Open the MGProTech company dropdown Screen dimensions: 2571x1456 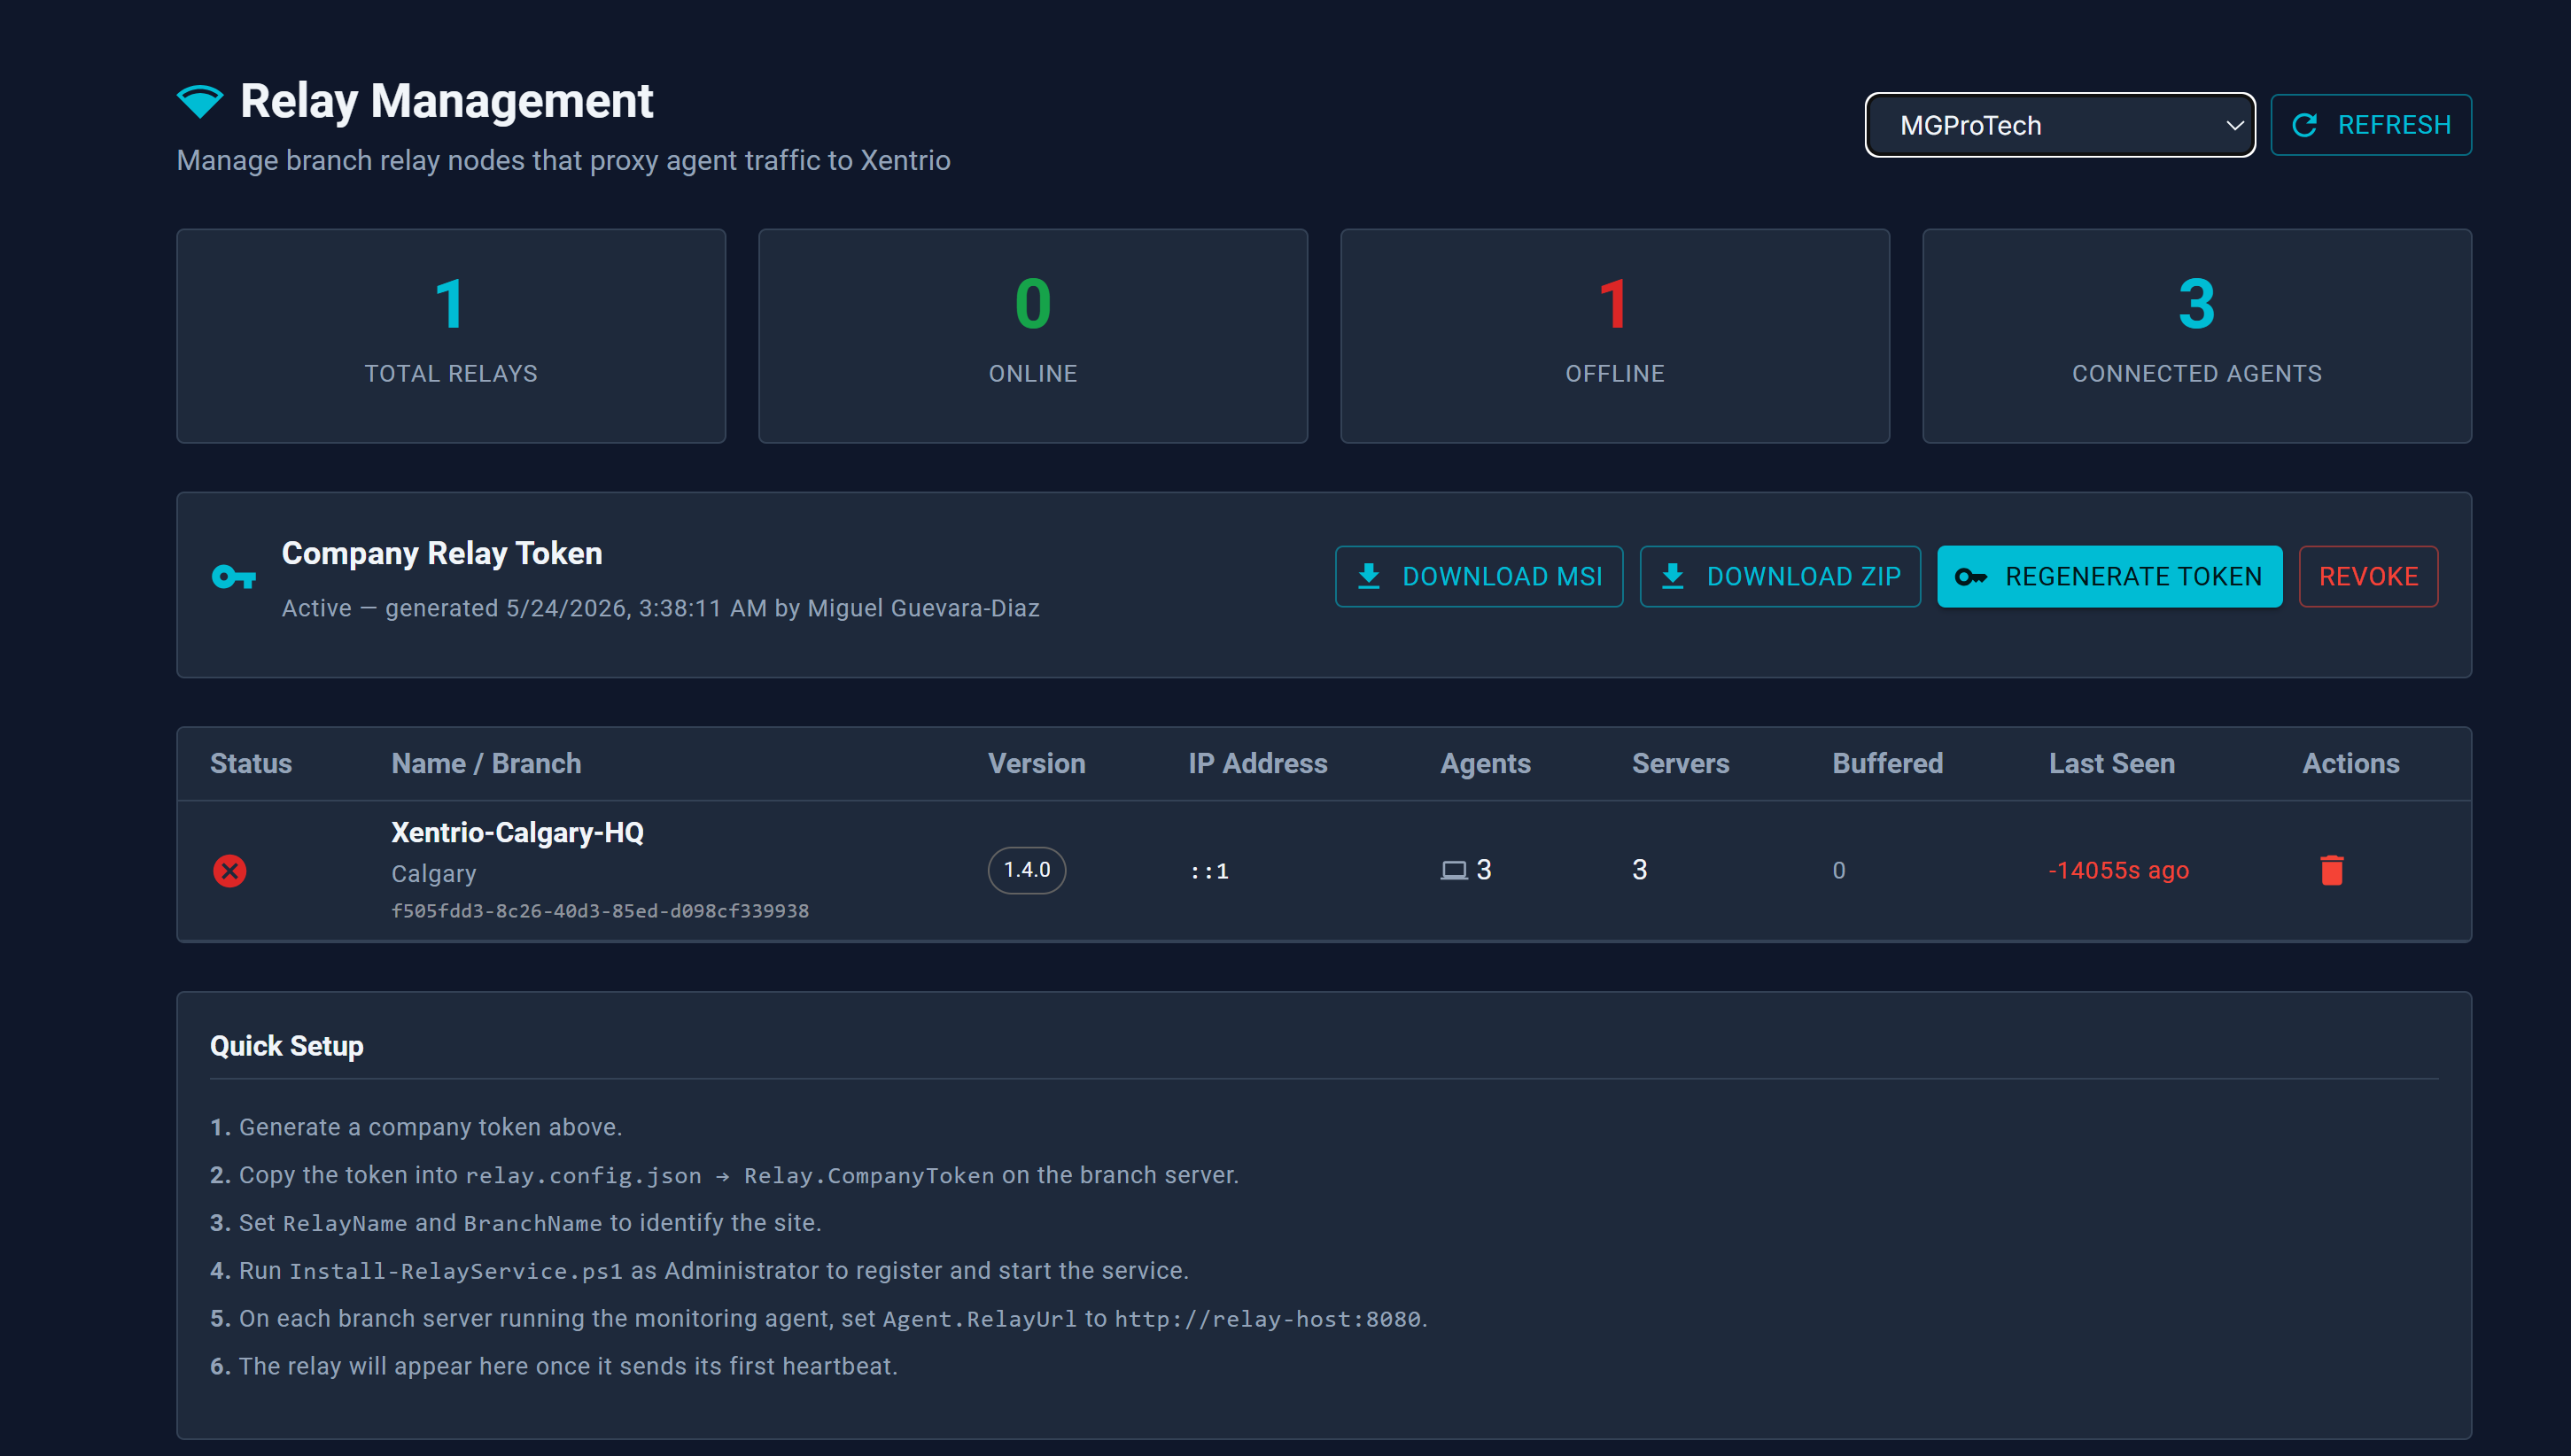[2059, 125]
